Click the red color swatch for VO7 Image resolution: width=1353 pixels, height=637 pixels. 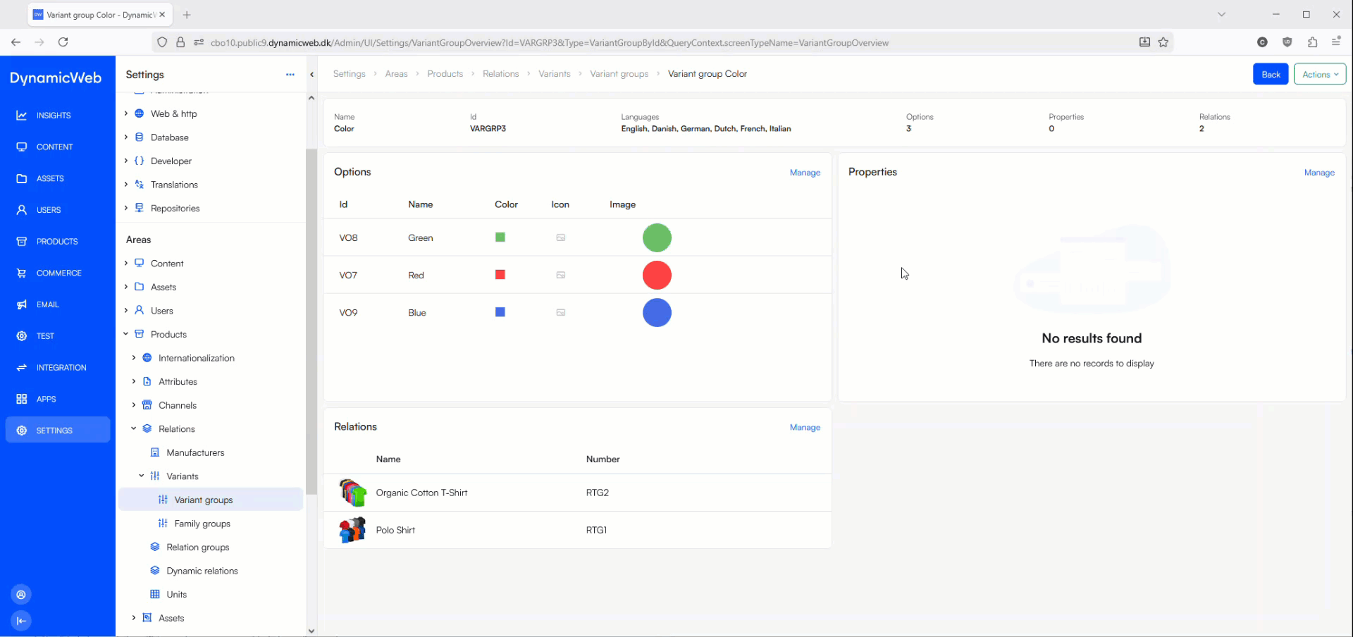[500, 275]
